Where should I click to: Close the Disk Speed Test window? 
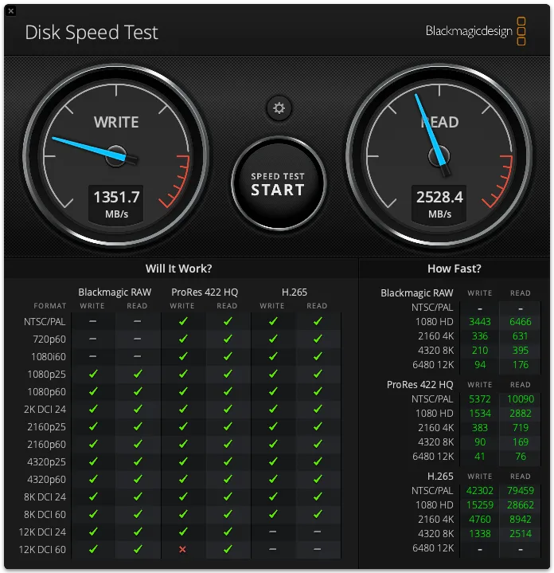pos(11,10)
